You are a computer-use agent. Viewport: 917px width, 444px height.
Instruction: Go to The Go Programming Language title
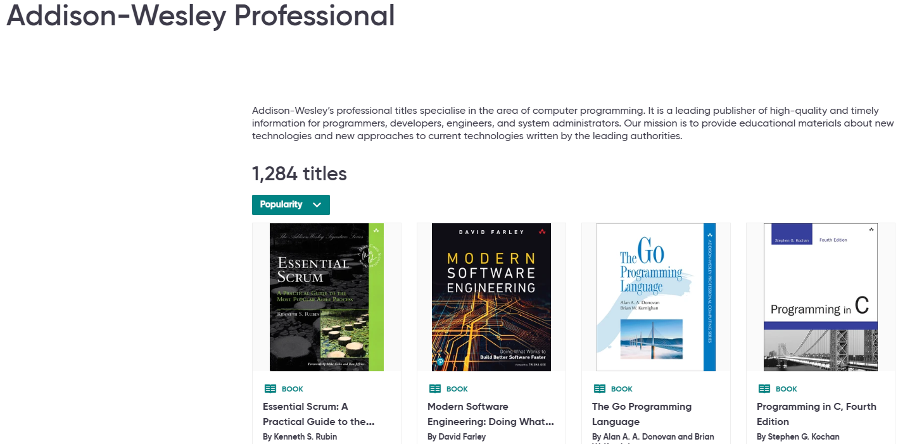[x=641, y=414]
